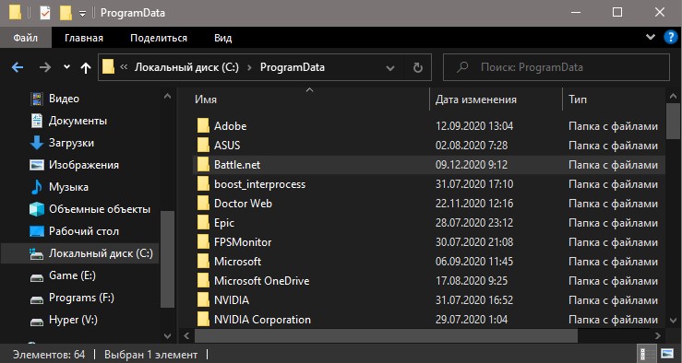
Task: Click the date 22.11.2020 12:16
Action: (474, 204)
